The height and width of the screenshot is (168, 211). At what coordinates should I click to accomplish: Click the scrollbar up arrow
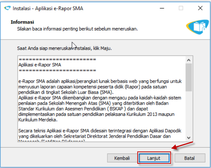189,59
